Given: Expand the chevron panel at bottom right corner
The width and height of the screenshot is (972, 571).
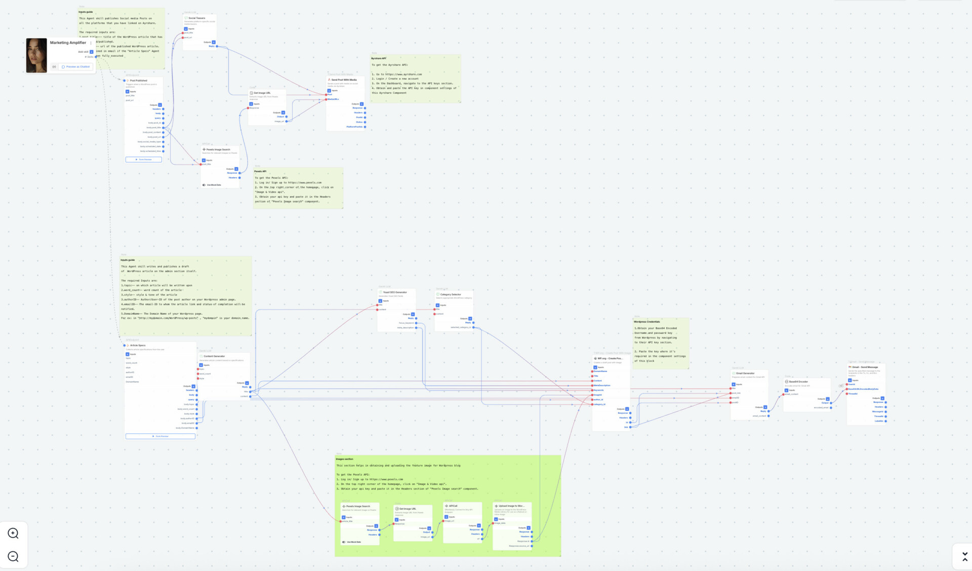Looking at the screenshot, I should click(964, 557).
